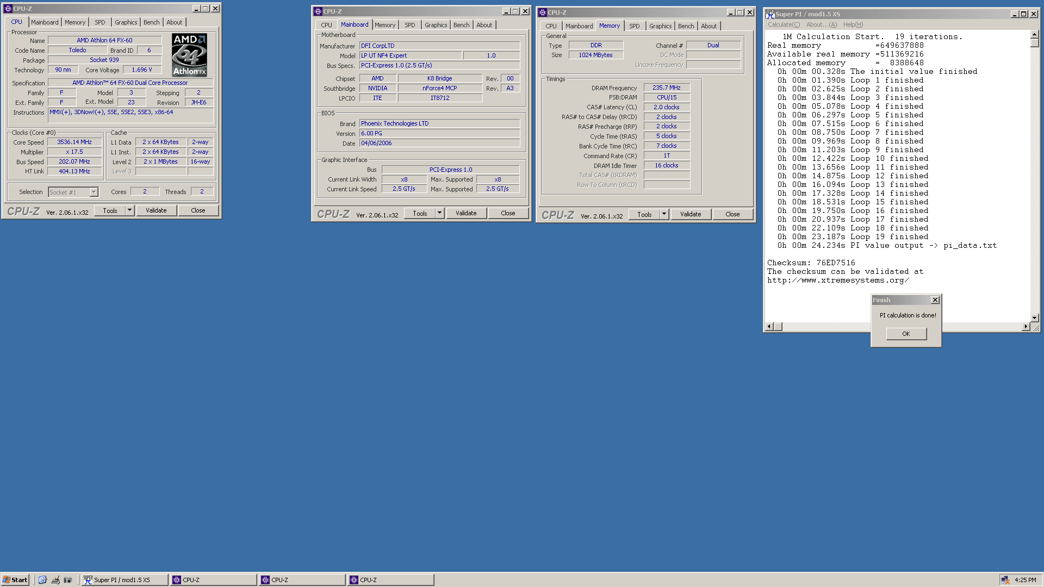Click Super PI vertical scrollbar down arrow

1035,318
